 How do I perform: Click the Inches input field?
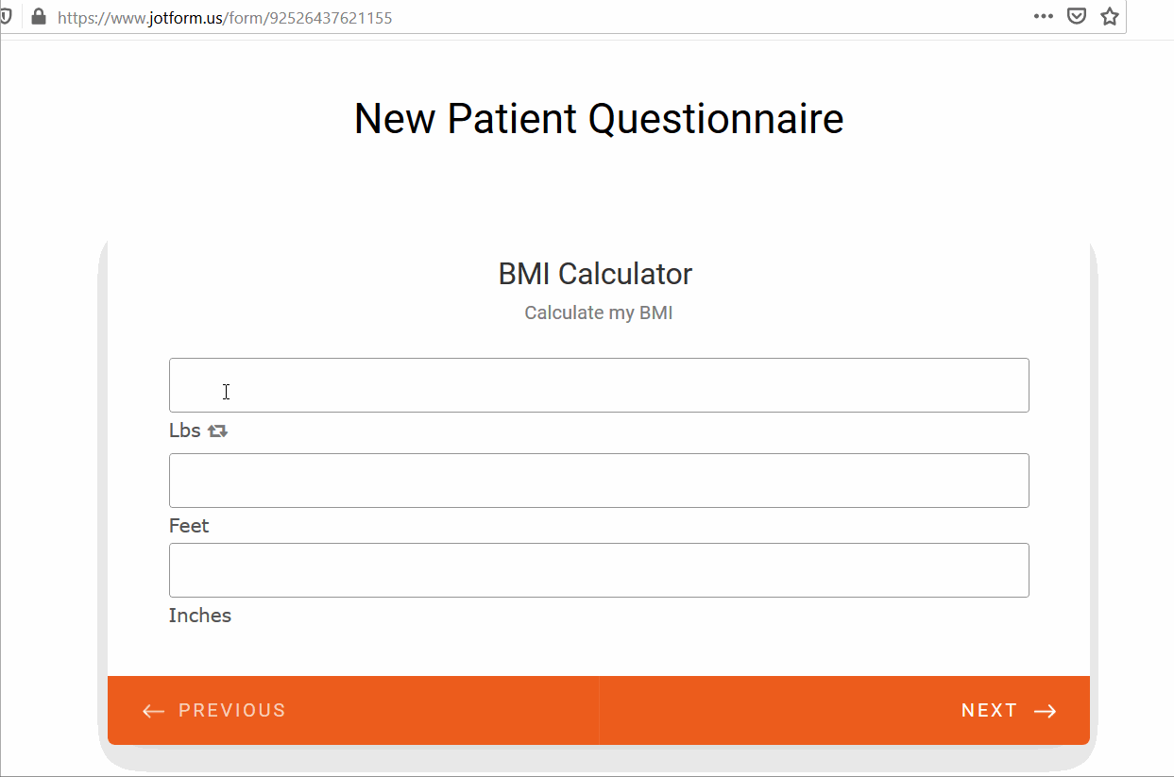tap(599, 569)
